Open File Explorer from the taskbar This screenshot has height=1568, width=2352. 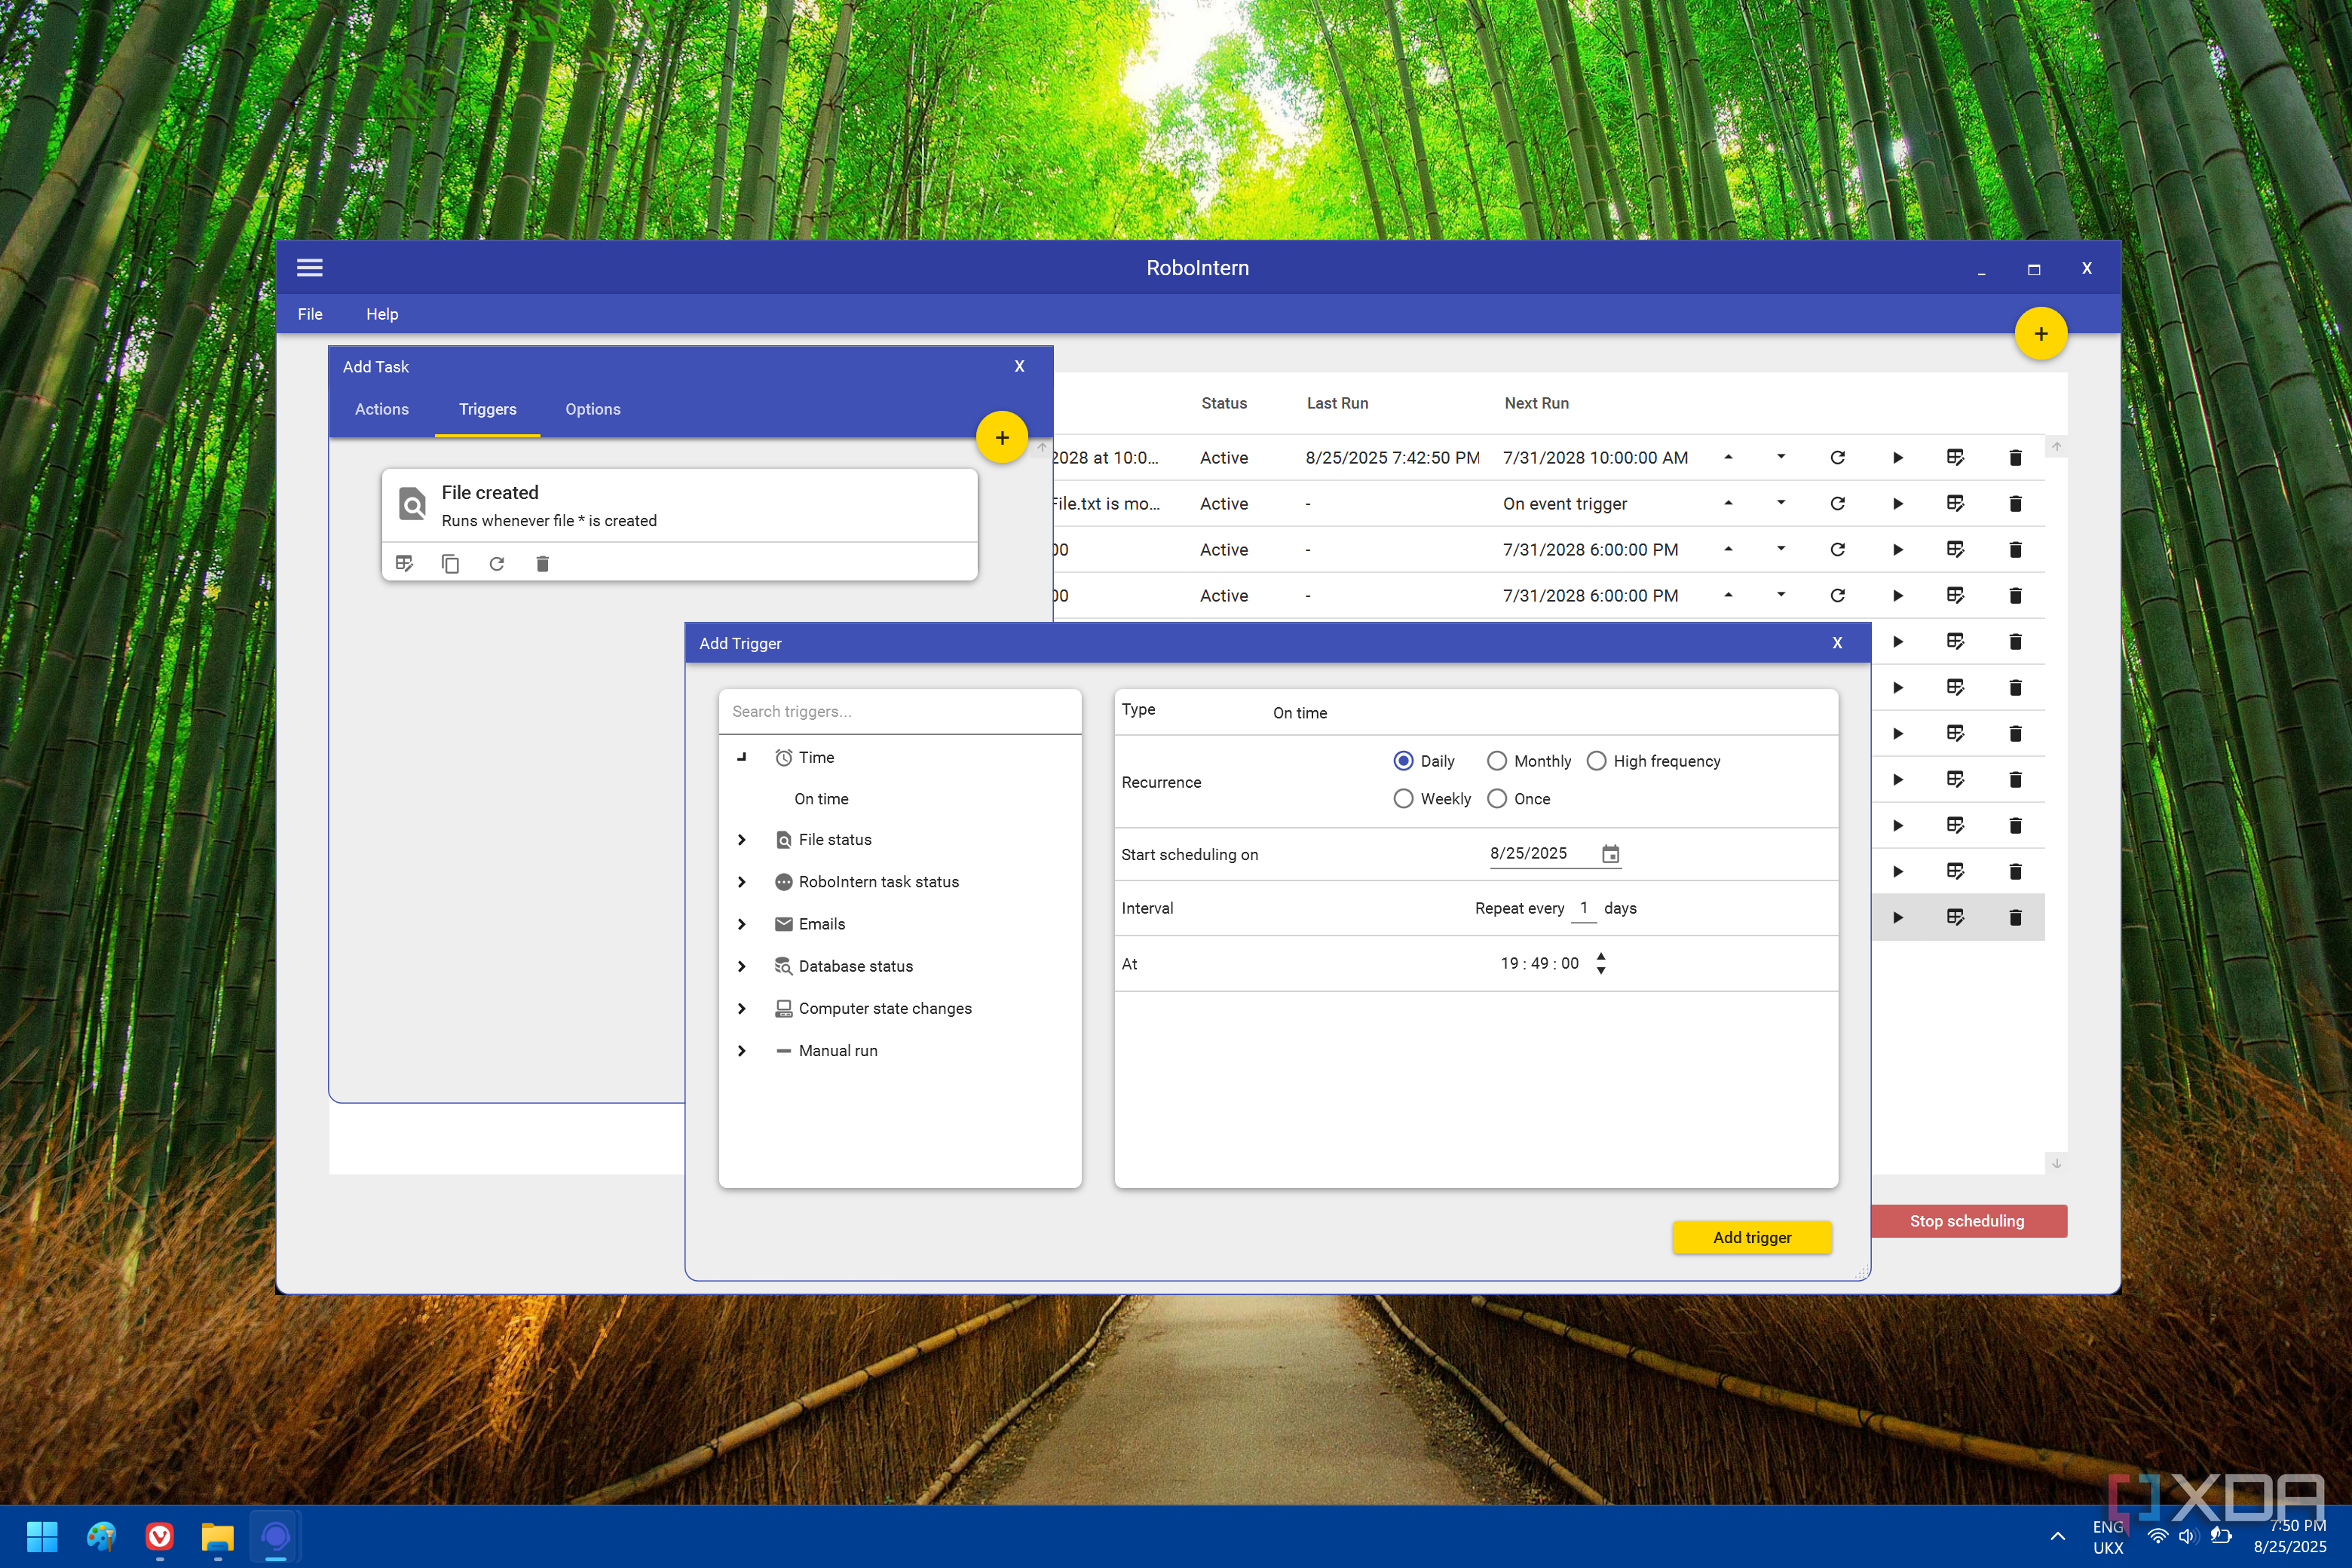pos(218,1536)
